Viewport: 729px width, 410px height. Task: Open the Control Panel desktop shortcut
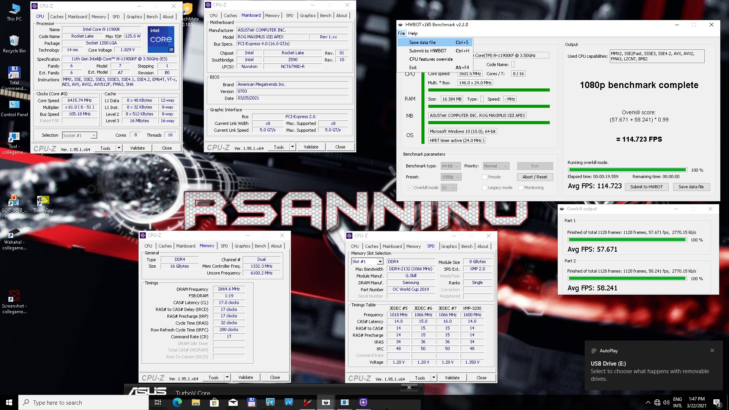pos(14,108)
